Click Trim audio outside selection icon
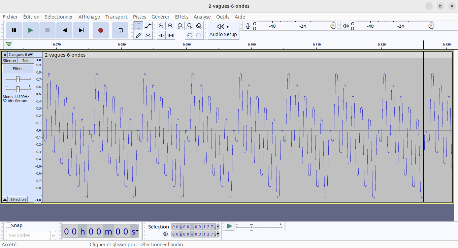458x248 pixels. click(x=161, y=35)
